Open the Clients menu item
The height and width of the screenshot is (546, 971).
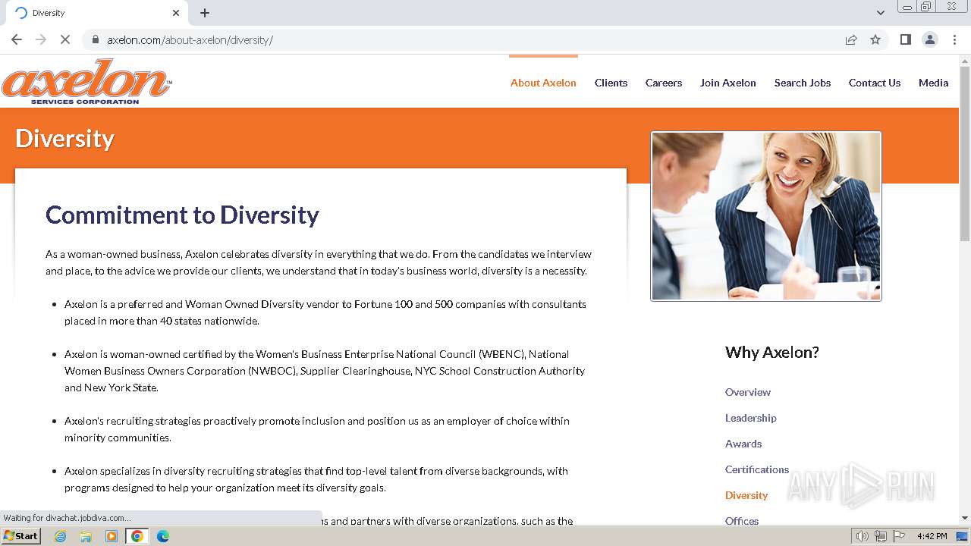[611, 83]
